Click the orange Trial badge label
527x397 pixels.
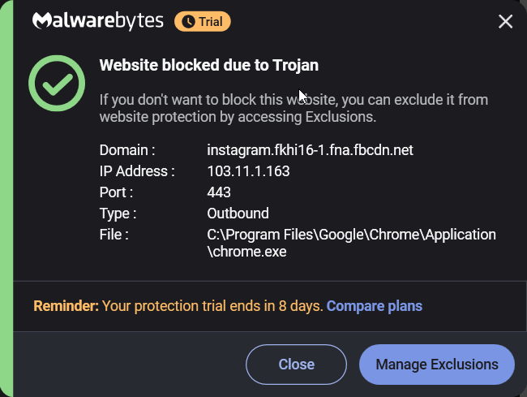203,22
